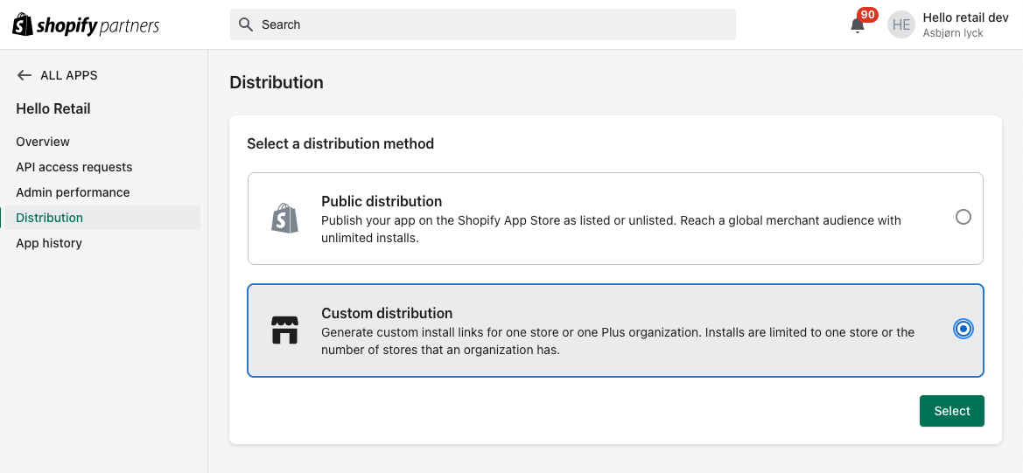Open the App history section
This screenshot has width=1023, height=473.
coord(49,243)
